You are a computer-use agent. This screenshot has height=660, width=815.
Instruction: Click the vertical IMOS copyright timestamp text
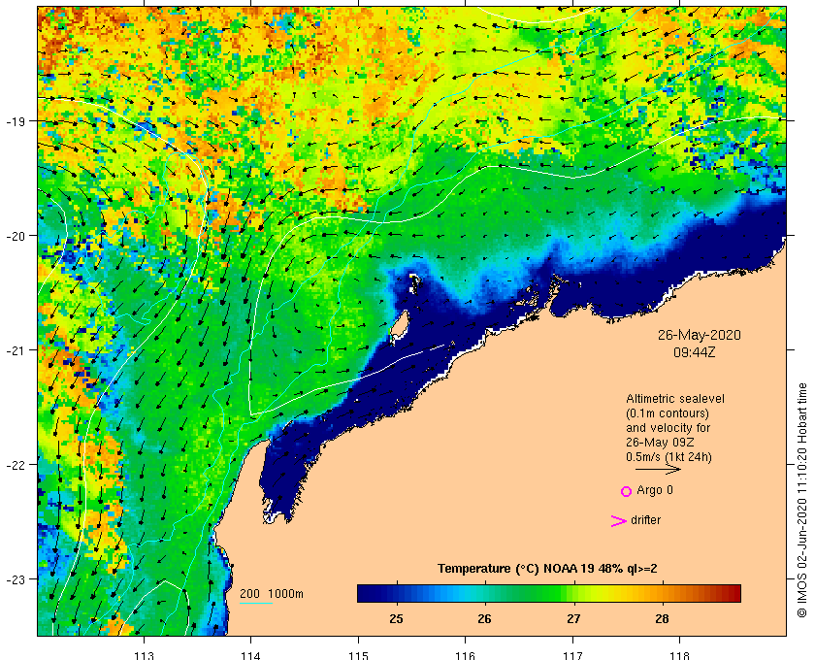click(x=801, y=500)
